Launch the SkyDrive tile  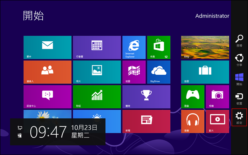[159, 72]
